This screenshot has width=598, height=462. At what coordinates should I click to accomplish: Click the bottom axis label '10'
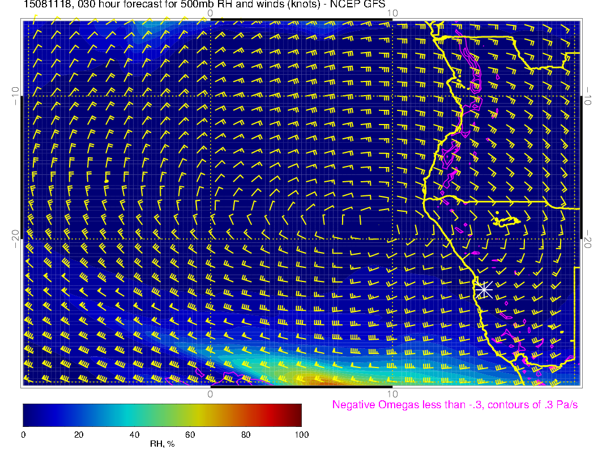392,393
